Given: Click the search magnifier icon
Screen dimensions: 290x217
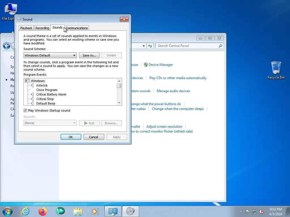Looking at the screenshot, I should pyautogui.click(x=220, y=46).
